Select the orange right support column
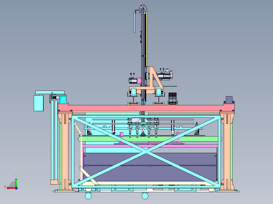 [227, 151]
